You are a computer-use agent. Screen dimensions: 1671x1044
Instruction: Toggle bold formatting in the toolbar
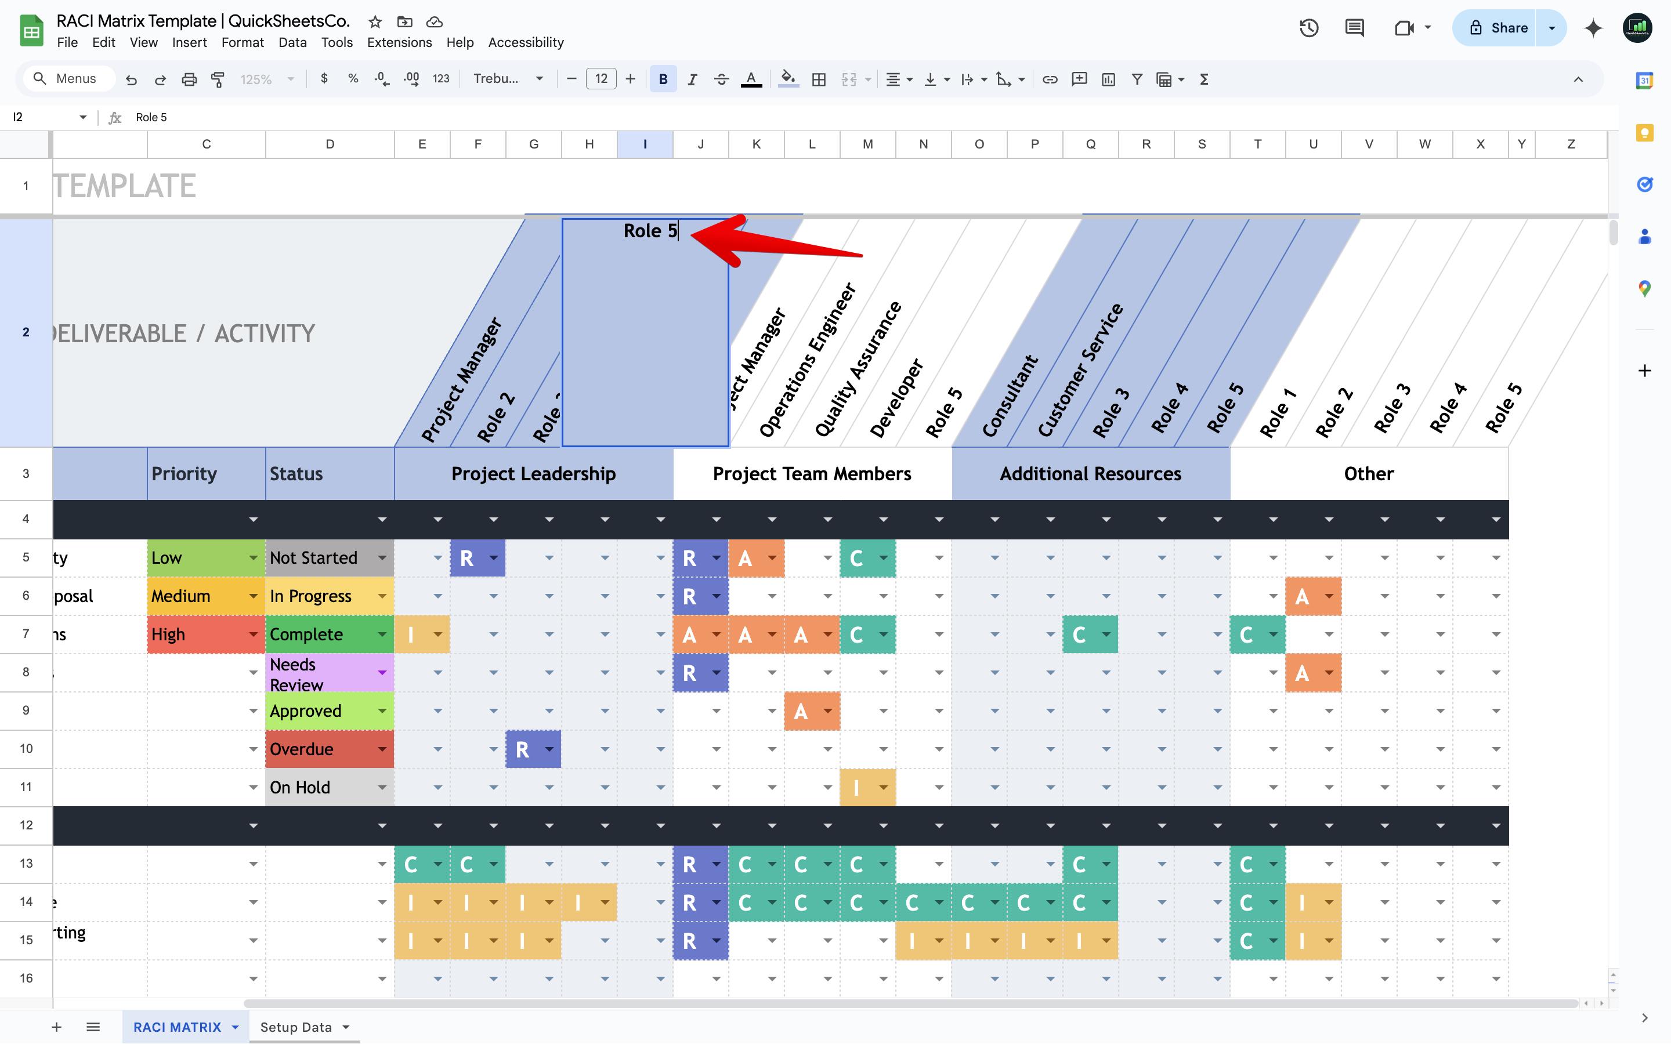click(x=662, y=79)
